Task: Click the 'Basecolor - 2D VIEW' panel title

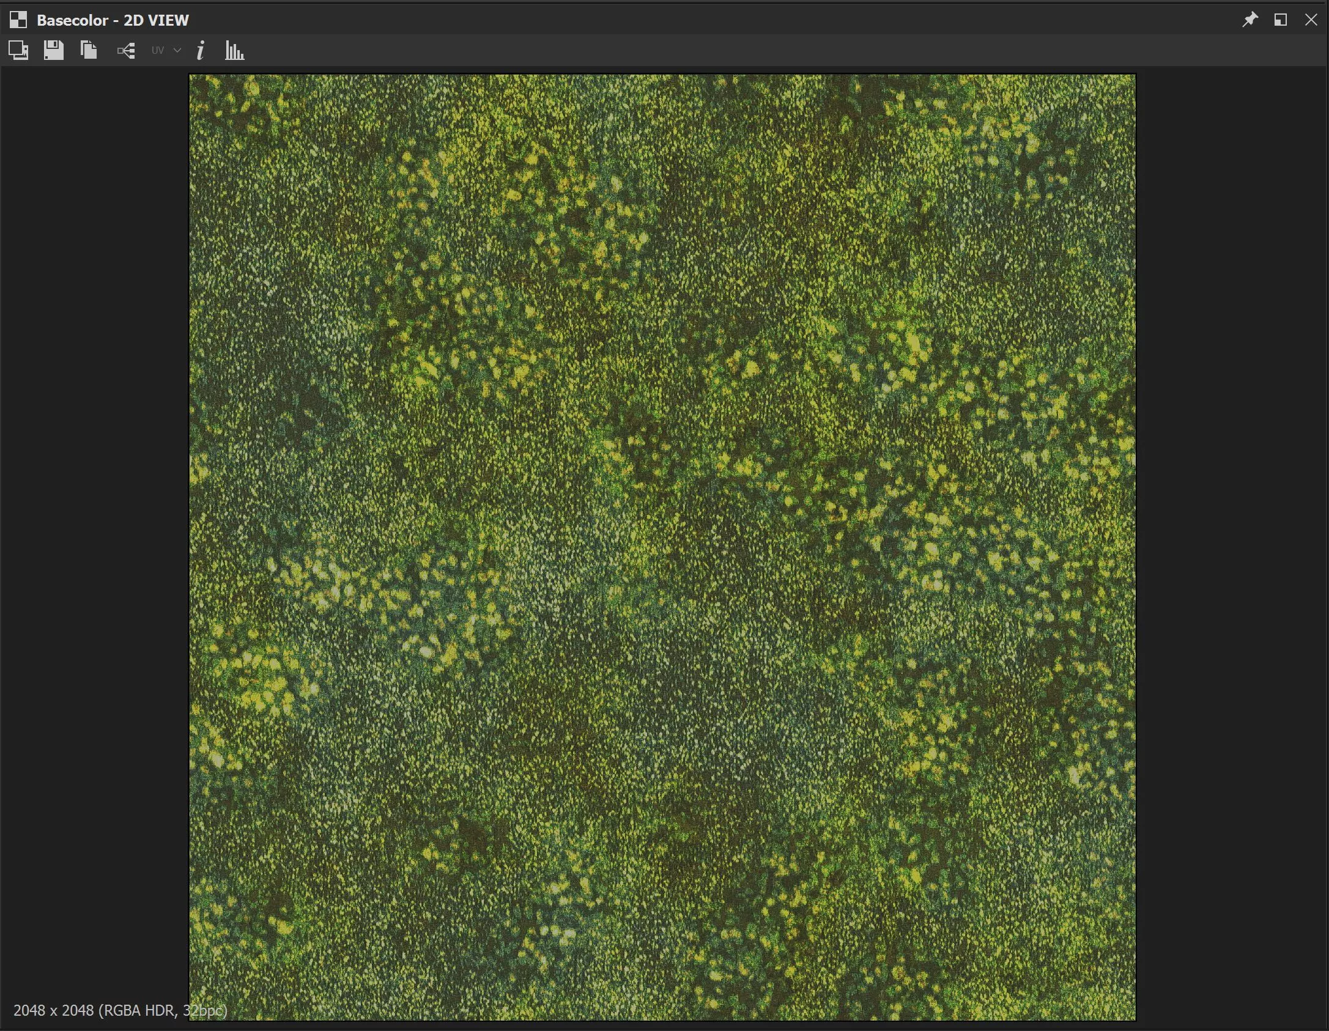Action: tap(113, 20)
